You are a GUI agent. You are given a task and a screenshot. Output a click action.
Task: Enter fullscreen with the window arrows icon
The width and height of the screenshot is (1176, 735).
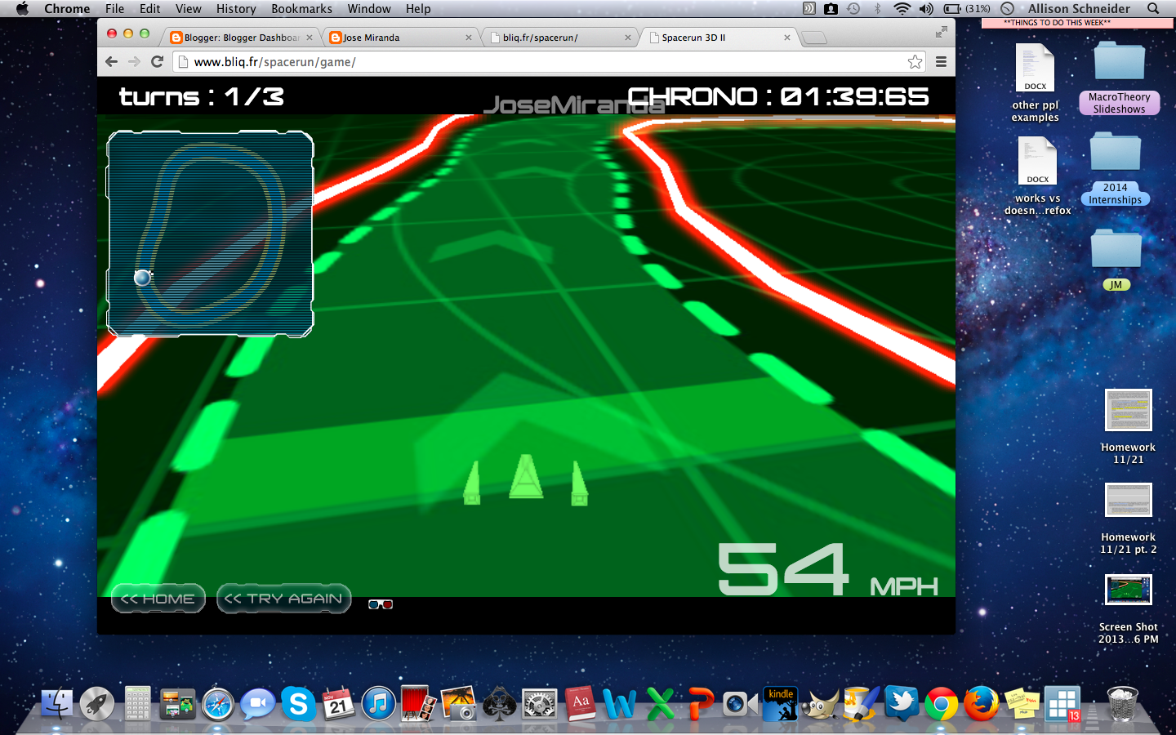coord(941,32)
